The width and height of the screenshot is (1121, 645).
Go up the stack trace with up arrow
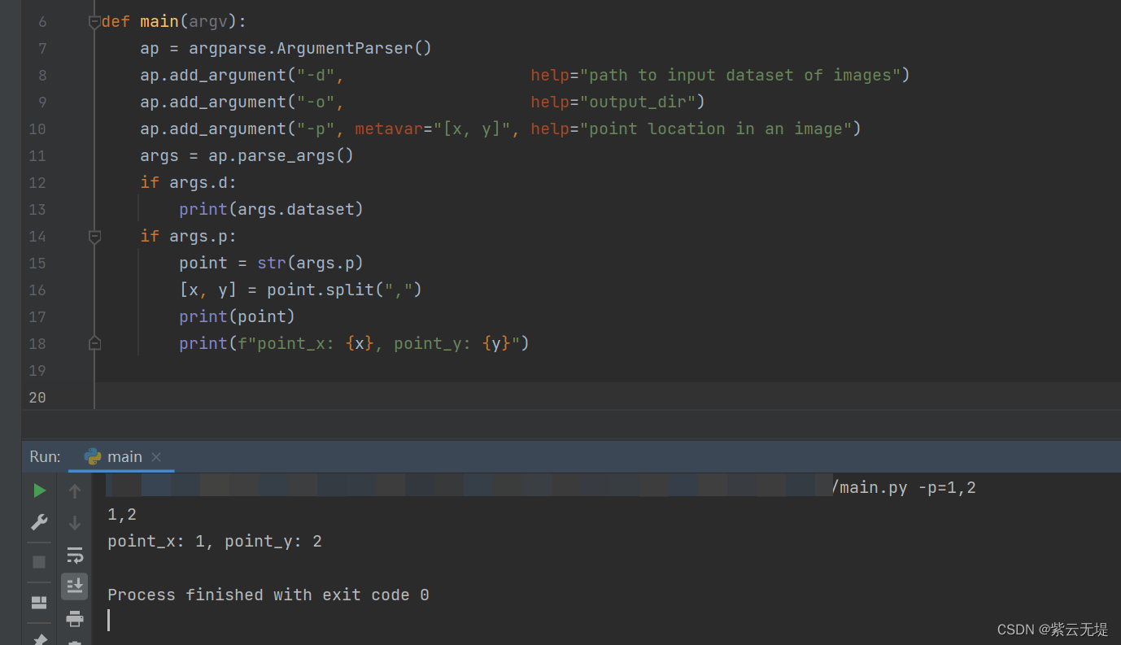coord(75,491)
